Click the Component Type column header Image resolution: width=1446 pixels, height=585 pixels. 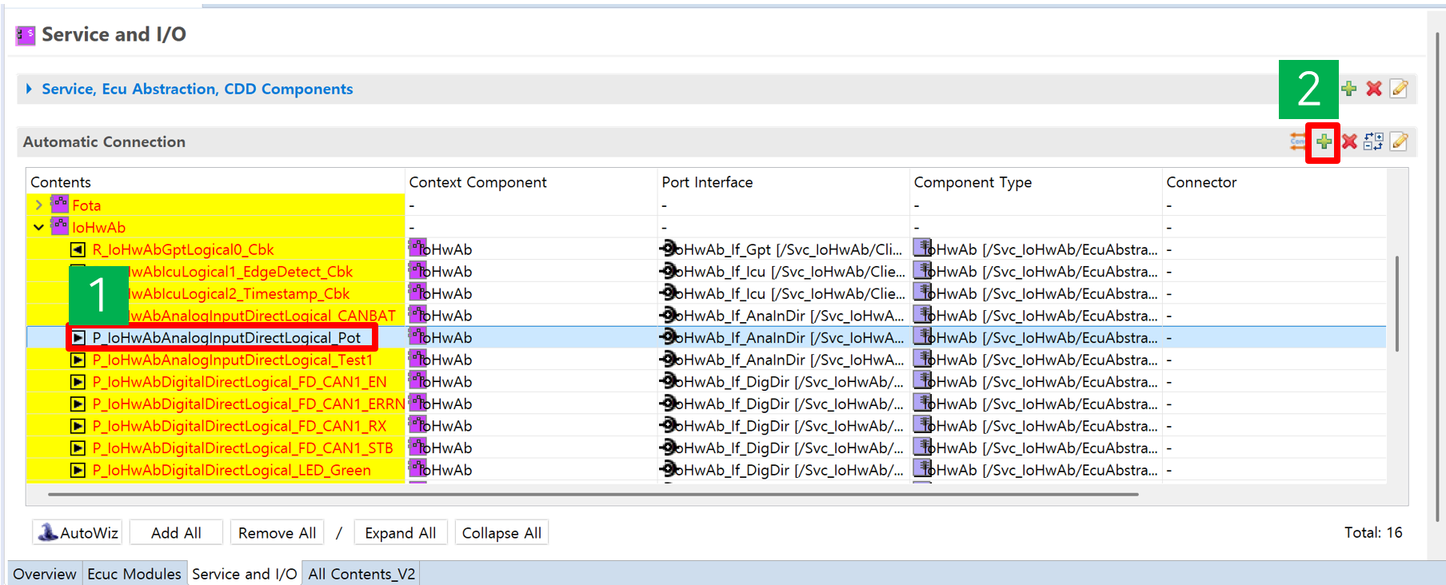point(1036,182)
